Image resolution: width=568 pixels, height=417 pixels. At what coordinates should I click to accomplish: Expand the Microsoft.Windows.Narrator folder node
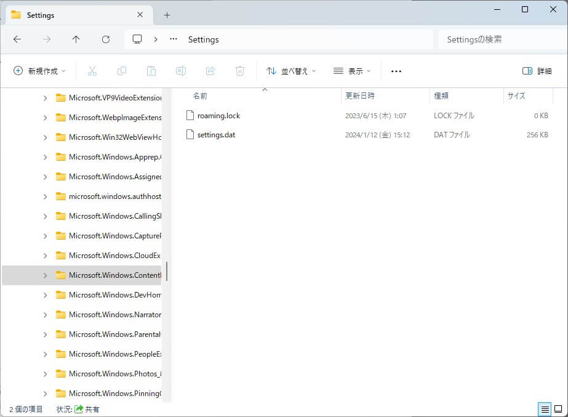[x=46, y=315]
